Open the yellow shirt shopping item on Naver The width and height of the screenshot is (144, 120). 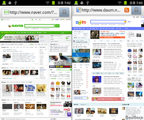coord(58,83)
